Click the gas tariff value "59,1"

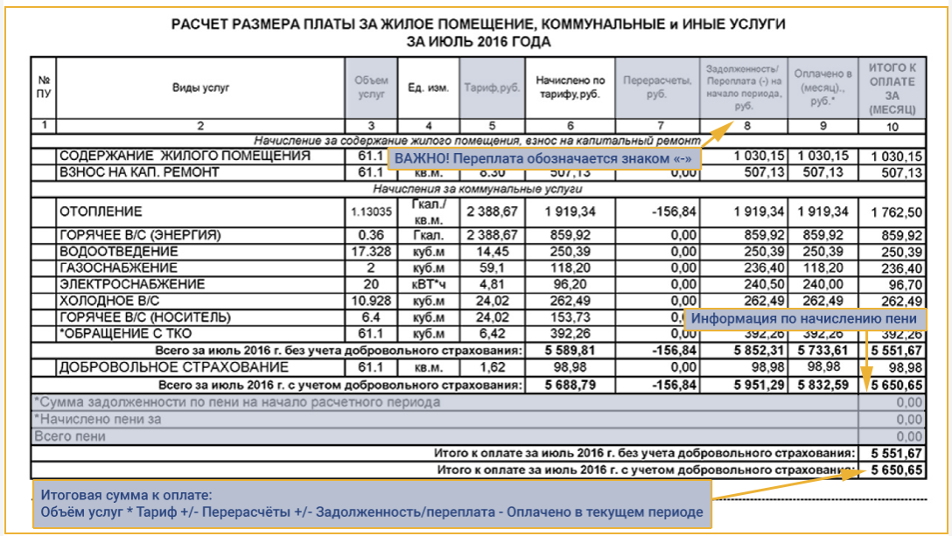tap(493, 268)
